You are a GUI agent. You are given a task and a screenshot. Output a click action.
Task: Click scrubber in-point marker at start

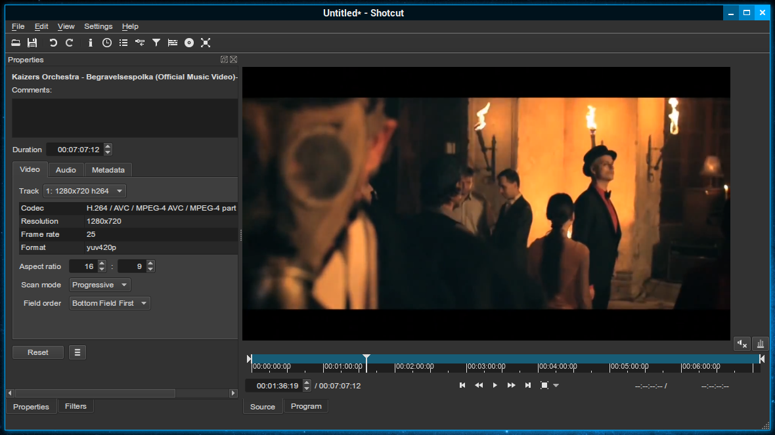pyautogui.click(x=250, y=359)
